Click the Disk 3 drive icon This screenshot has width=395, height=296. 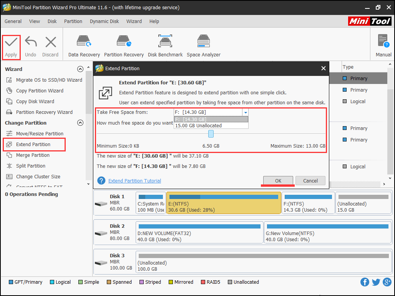(101, 263)
